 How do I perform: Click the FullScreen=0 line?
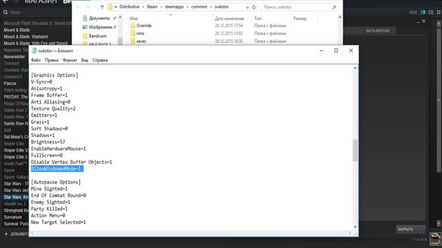pyautogui.click(x=46, y=155)
